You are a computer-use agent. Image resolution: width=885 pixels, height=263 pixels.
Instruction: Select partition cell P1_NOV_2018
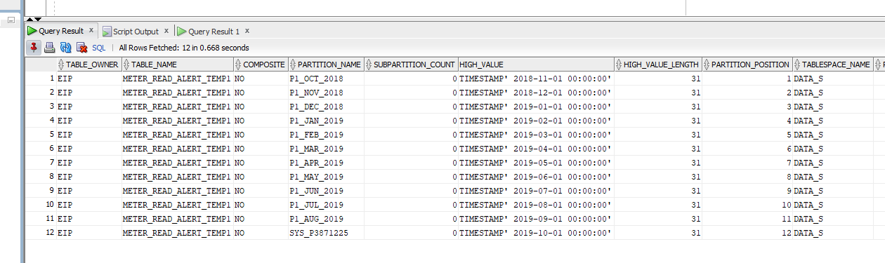tap(326, 93)
